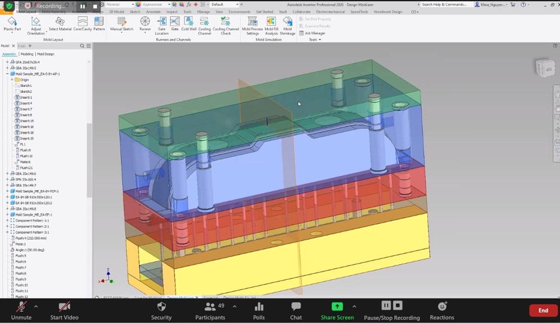The height and width of the screenshot is (323, 560).
Task: Click the shopping cart icon in title bar
Action: [513, 5]
